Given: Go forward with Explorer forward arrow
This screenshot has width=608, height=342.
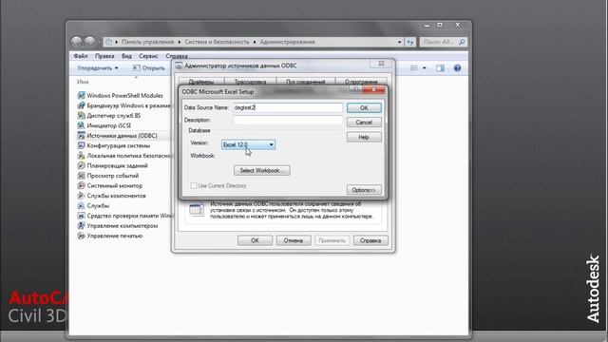Looking at the screenshot, I should (x=90, y=42).
